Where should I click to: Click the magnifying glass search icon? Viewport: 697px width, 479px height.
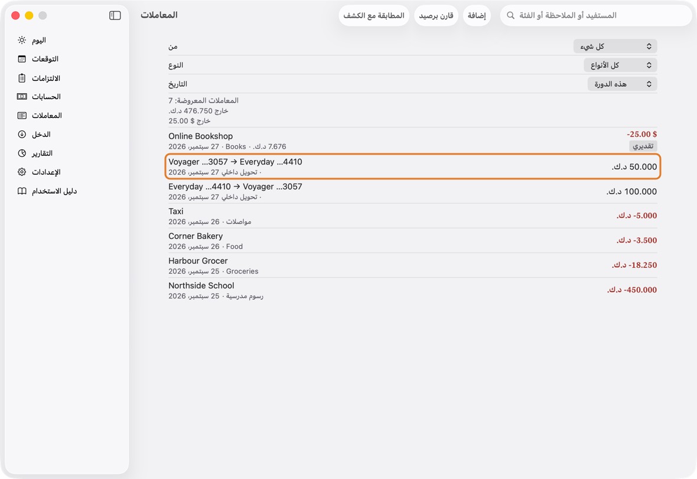tap(511, 15)
